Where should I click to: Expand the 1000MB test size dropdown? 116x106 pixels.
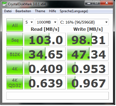47,22
